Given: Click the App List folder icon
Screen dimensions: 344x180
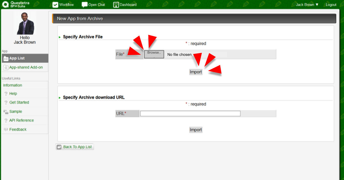Looking at the screenshot, I should (x=6, y=58).
